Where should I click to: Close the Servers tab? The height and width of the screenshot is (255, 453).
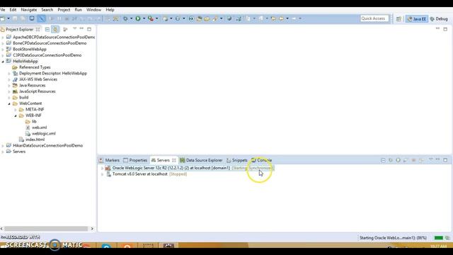174,160
